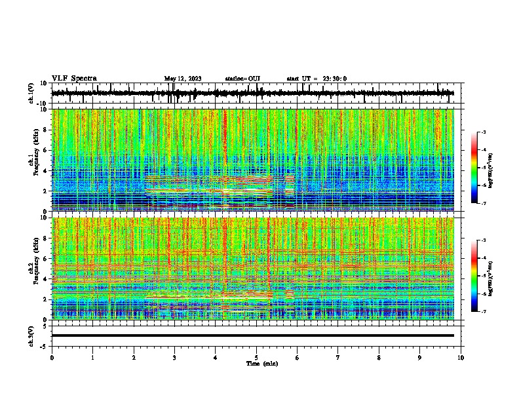Viewport: 519px width, 401px height.
Task: Click the "0" tick on the time axis
Action: [52, 358]
